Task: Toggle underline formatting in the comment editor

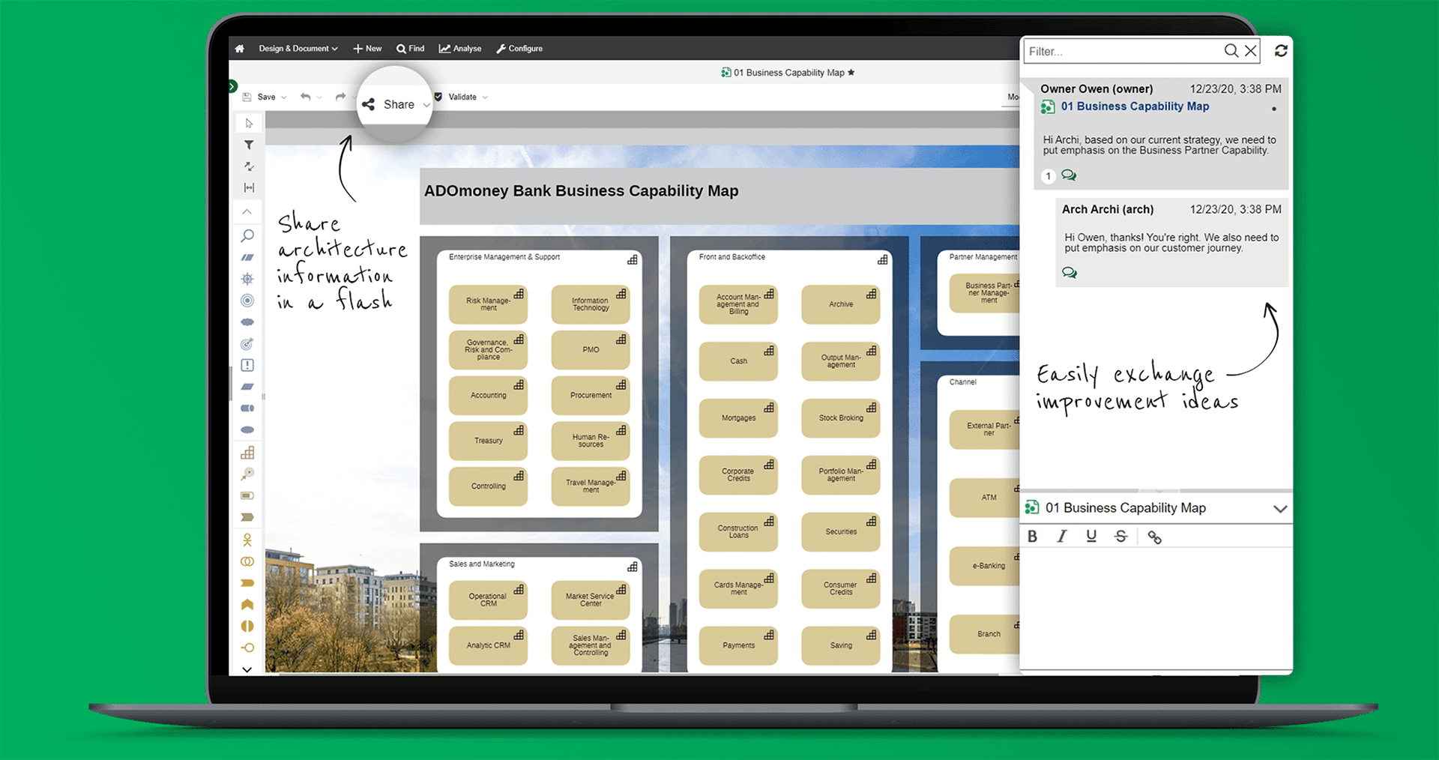Action: [x=1091, y=536]
